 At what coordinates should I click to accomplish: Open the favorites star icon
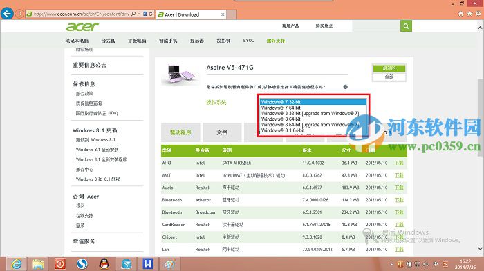469,14
